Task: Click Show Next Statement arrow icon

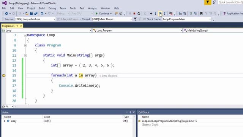Action: coord(151,14)
